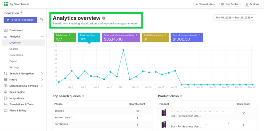Click the Searchanise logo icon
264x131 pixels.
coord(6,4)
